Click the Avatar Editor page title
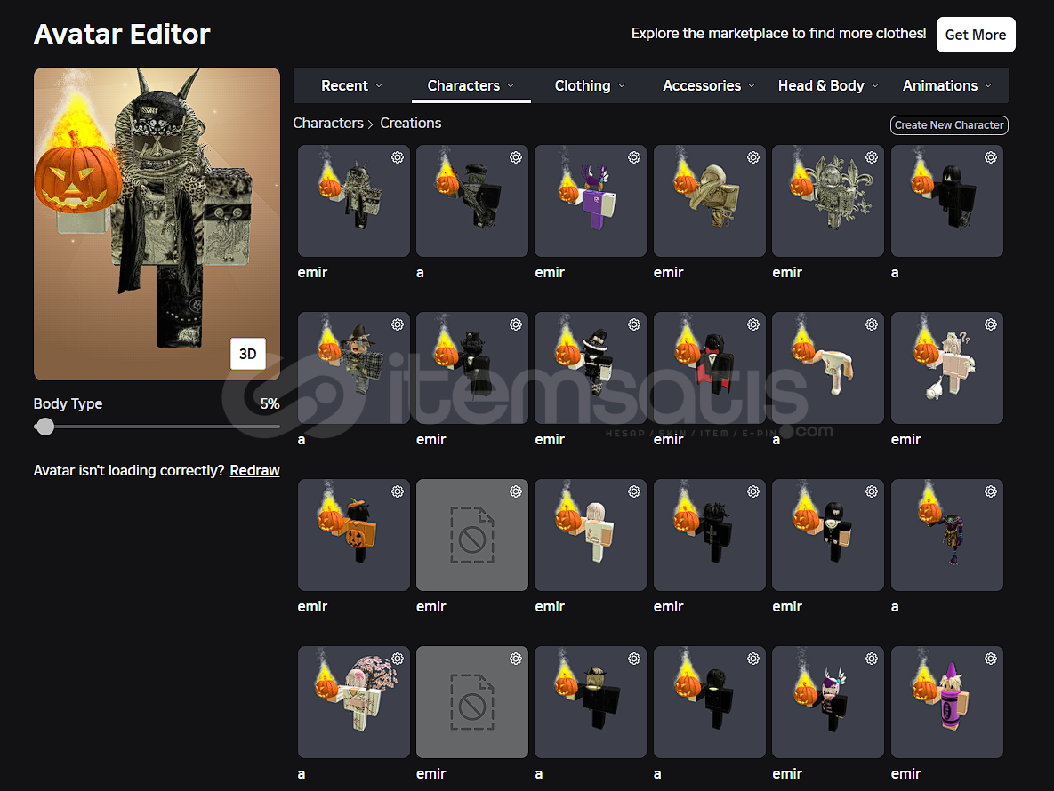The height and width of the screenshot is (791, 1054). click(x=122, y=35)
